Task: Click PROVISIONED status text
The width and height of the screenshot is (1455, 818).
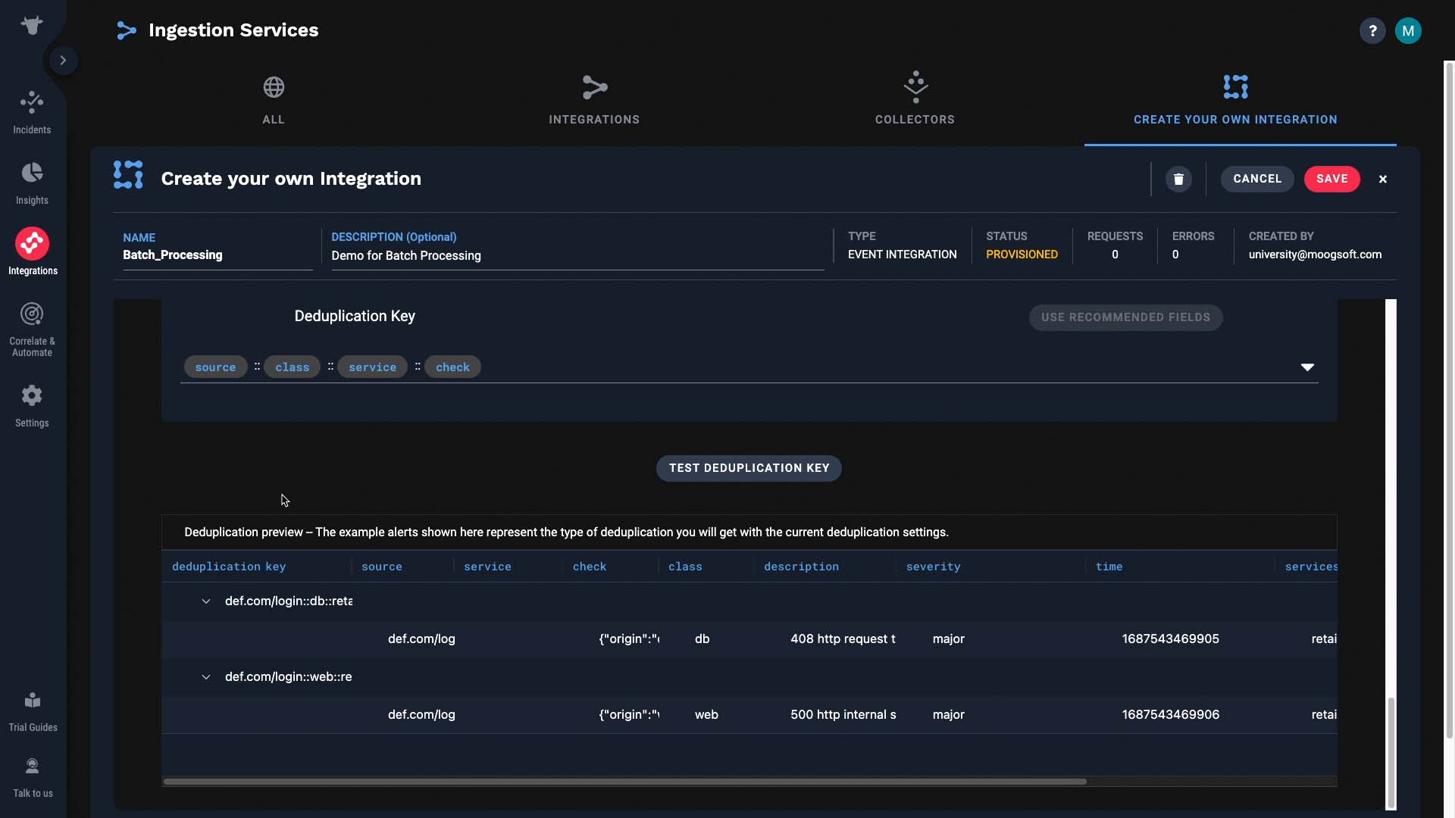Action: [x=1022, y=254]
